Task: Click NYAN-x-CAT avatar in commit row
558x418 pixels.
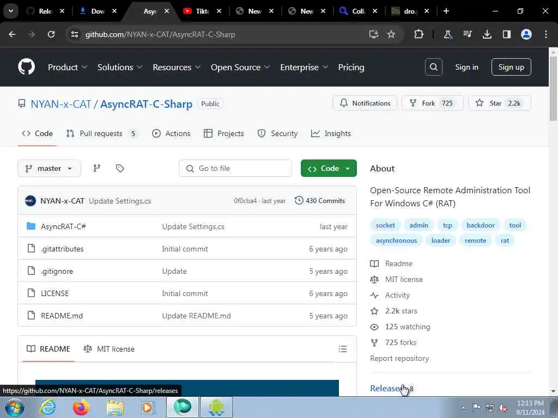Action: (x=31, y=201)
